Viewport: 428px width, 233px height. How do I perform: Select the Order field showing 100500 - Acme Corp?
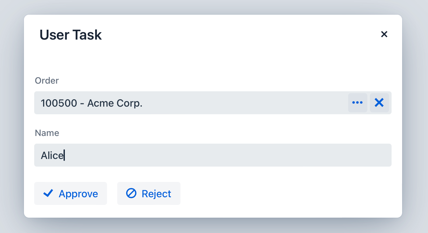pos(160,103)
